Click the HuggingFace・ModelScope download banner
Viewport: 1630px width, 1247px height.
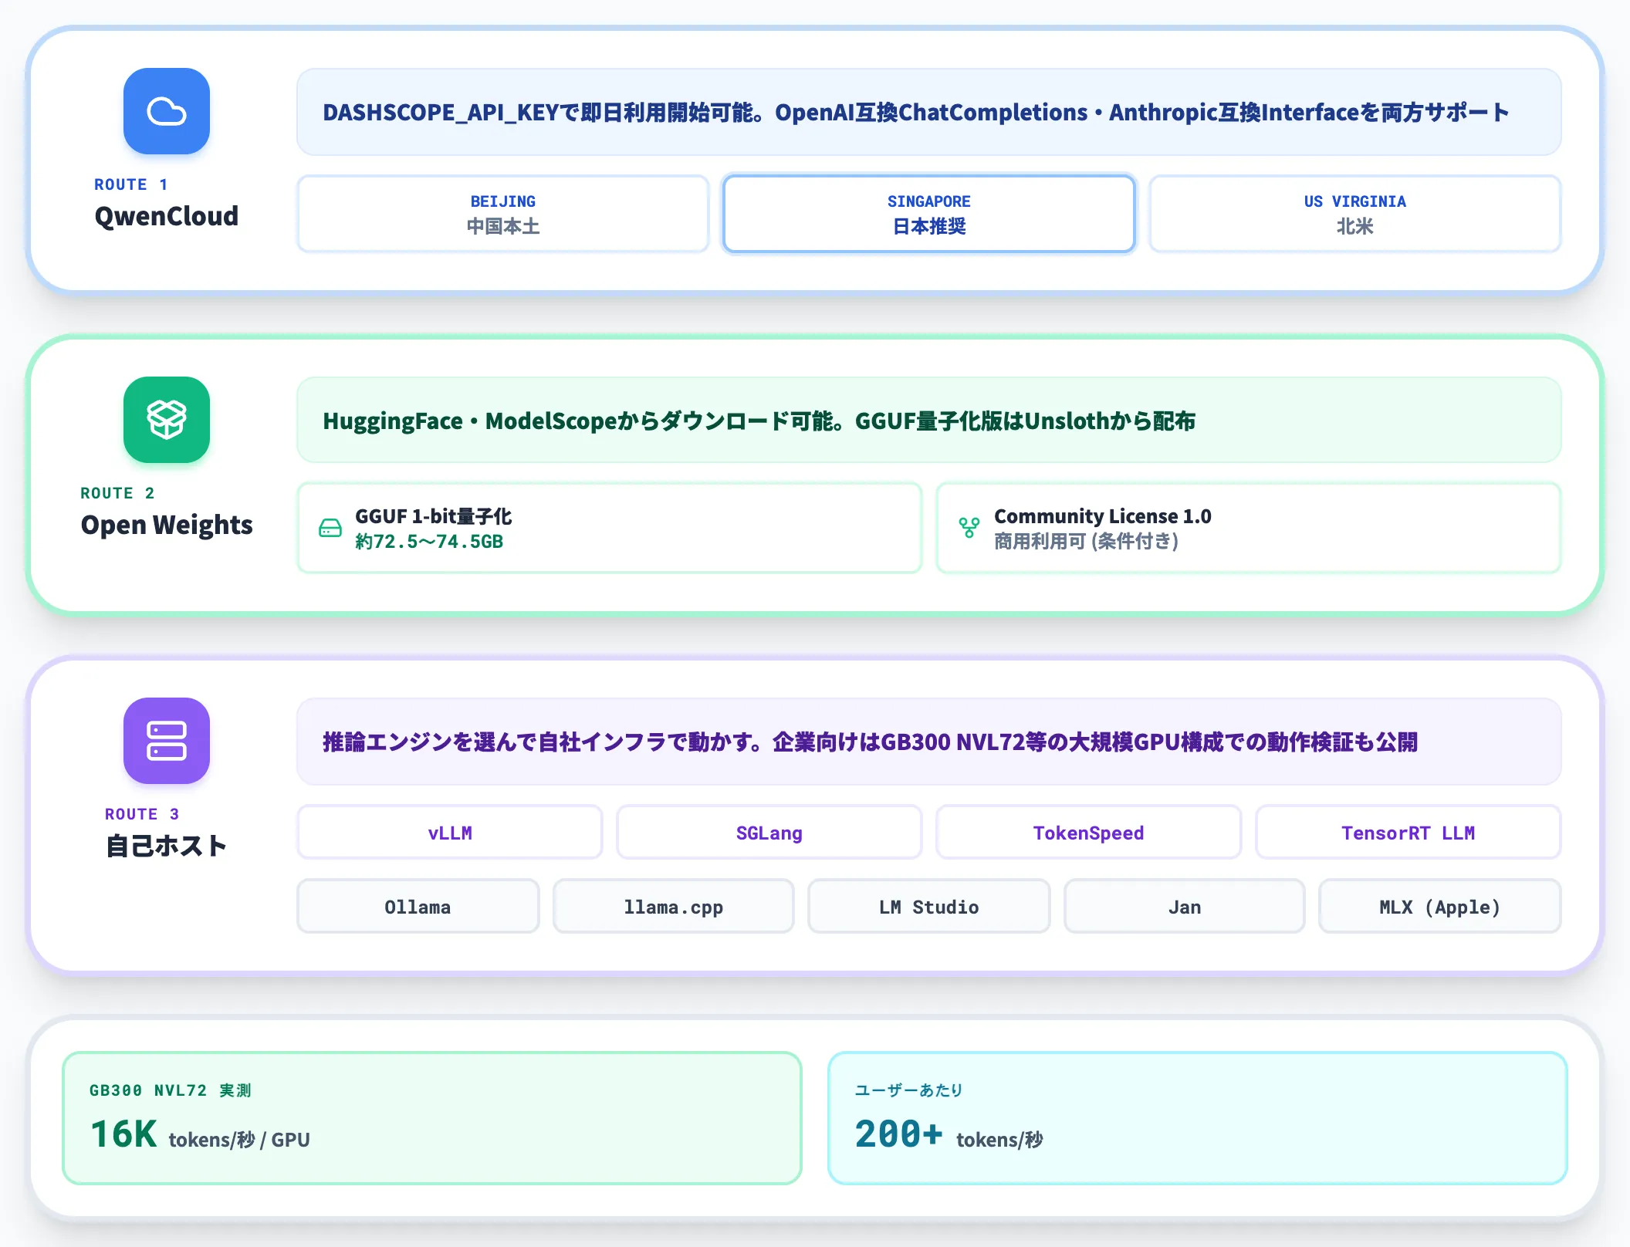pyautogui.click(x=929, y=421)
